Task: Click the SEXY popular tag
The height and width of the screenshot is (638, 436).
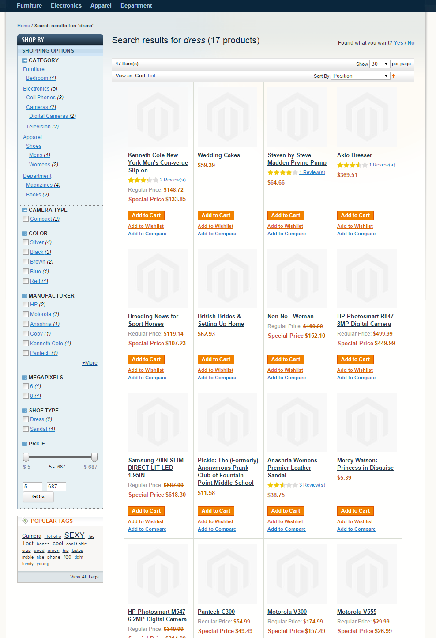Action: (74, 535)
